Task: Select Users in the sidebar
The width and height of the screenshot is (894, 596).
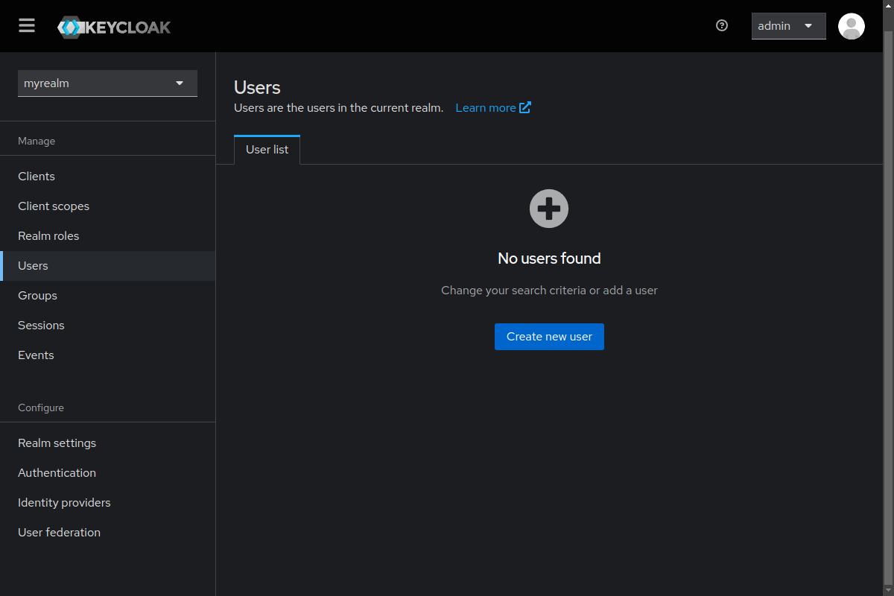Action: point(33,266)
